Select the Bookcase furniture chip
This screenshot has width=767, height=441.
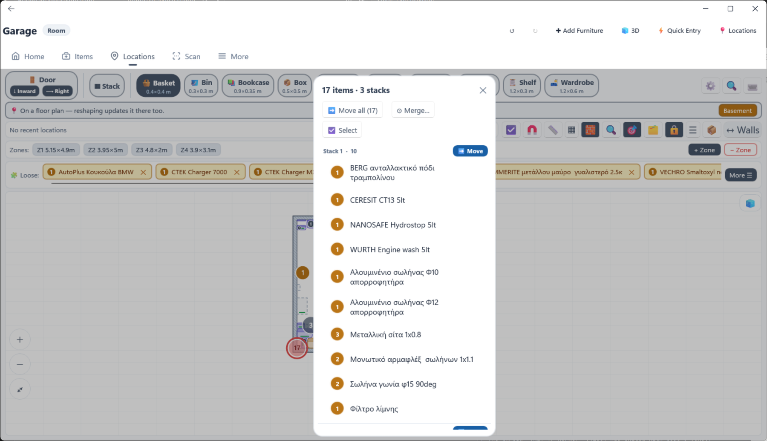pyautogui.click(x=248, y=86)
